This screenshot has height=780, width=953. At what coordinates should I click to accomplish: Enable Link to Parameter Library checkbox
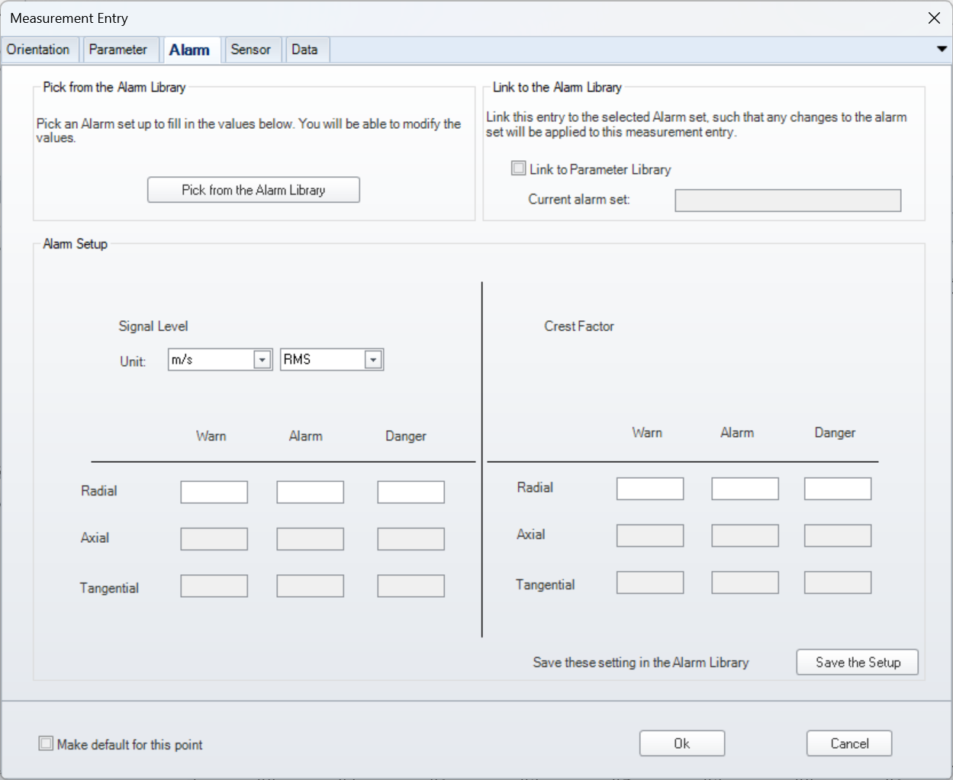pyautogui.click(x=519, y=169)
